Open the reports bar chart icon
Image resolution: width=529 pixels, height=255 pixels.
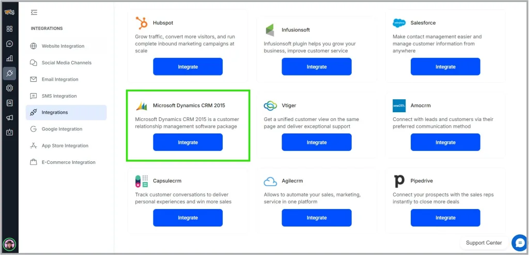[x=9, y=58]
